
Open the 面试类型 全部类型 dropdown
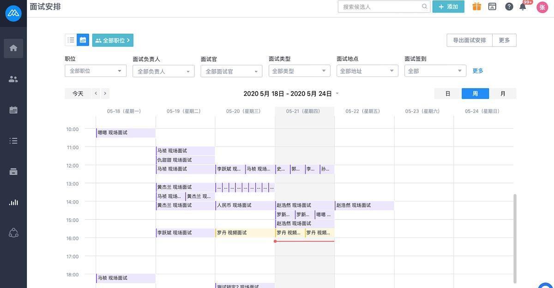click(x=299, y=71)
